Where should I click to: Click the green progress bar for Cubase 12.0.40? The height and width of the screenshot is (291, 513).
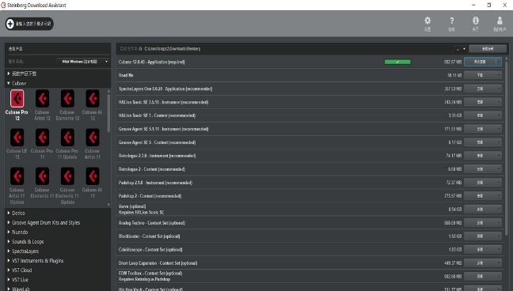point(397,62)
